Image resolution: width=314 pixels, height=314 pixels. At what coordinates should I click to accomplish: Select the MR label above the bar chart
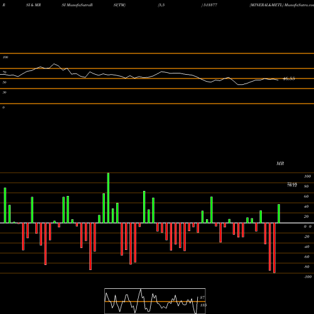coord(280,163)
